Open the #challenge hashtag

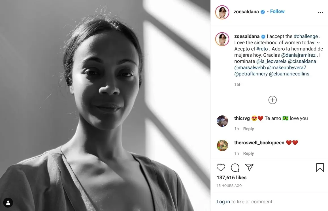click(x=306, y=36)
